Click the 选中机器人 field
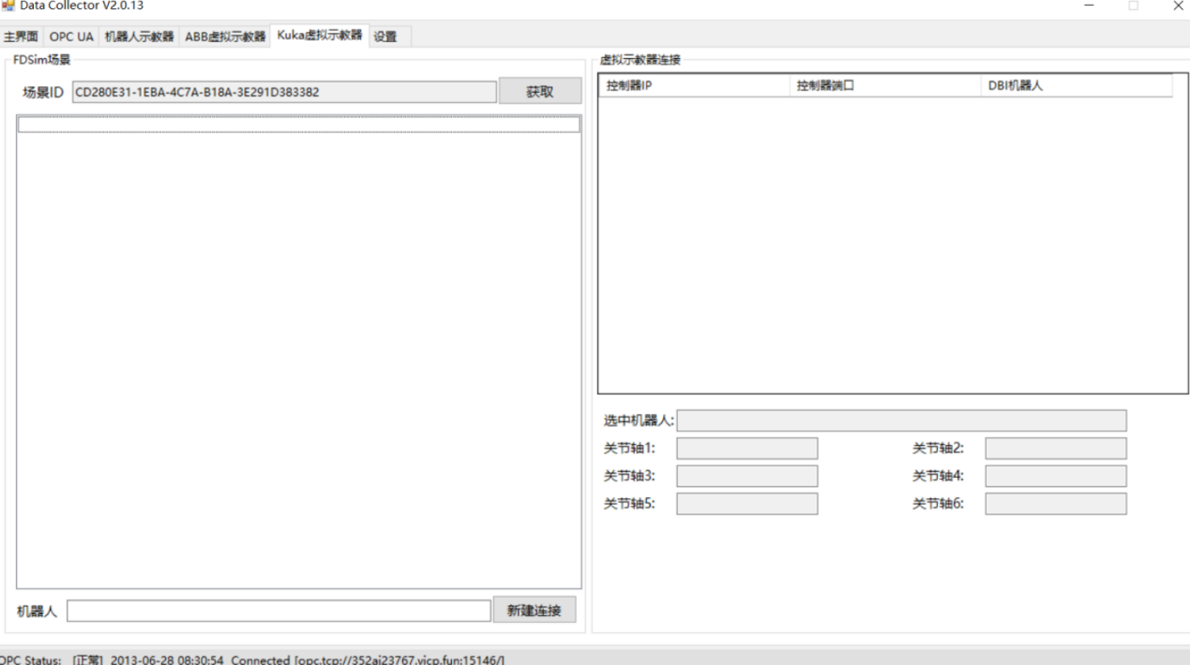Viewport: 1190px width, 665px height. [901, 421]
